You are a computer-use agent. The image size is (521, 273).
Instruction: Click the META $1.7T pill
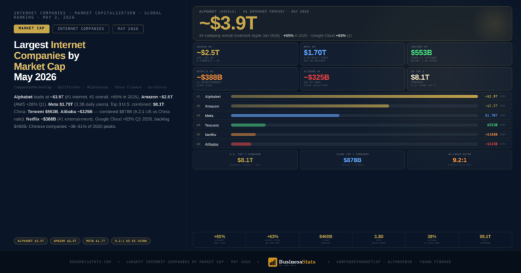(96, 241)
